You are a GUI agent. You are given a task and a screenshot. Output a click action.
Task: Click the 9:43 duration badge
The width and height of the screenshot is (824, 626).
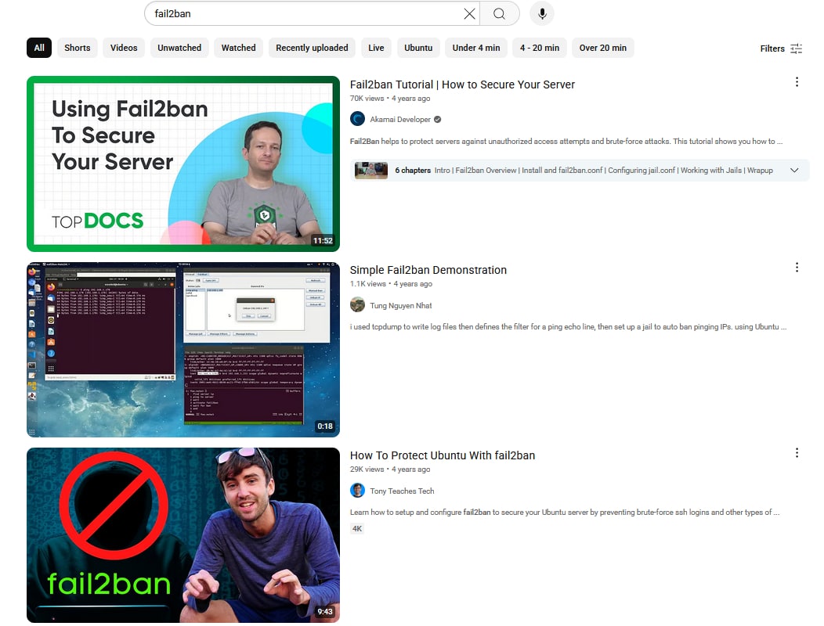point(324,611)
